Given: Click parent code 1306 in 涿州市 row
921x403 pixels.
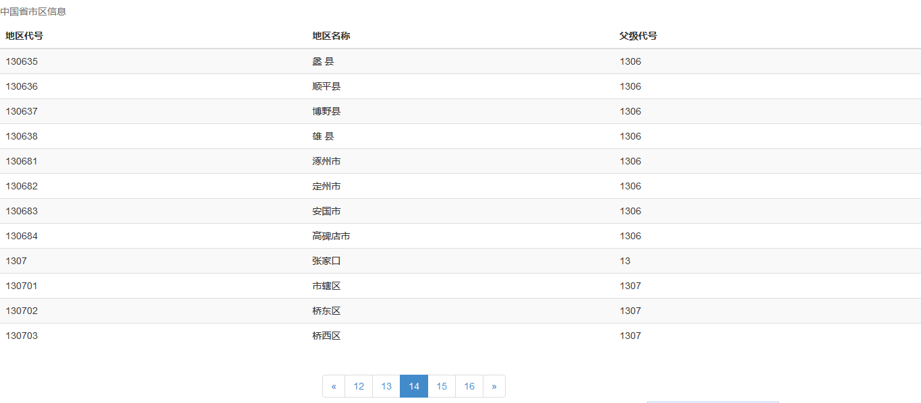Looking at the screenshot, I should [x=630, y=161].
